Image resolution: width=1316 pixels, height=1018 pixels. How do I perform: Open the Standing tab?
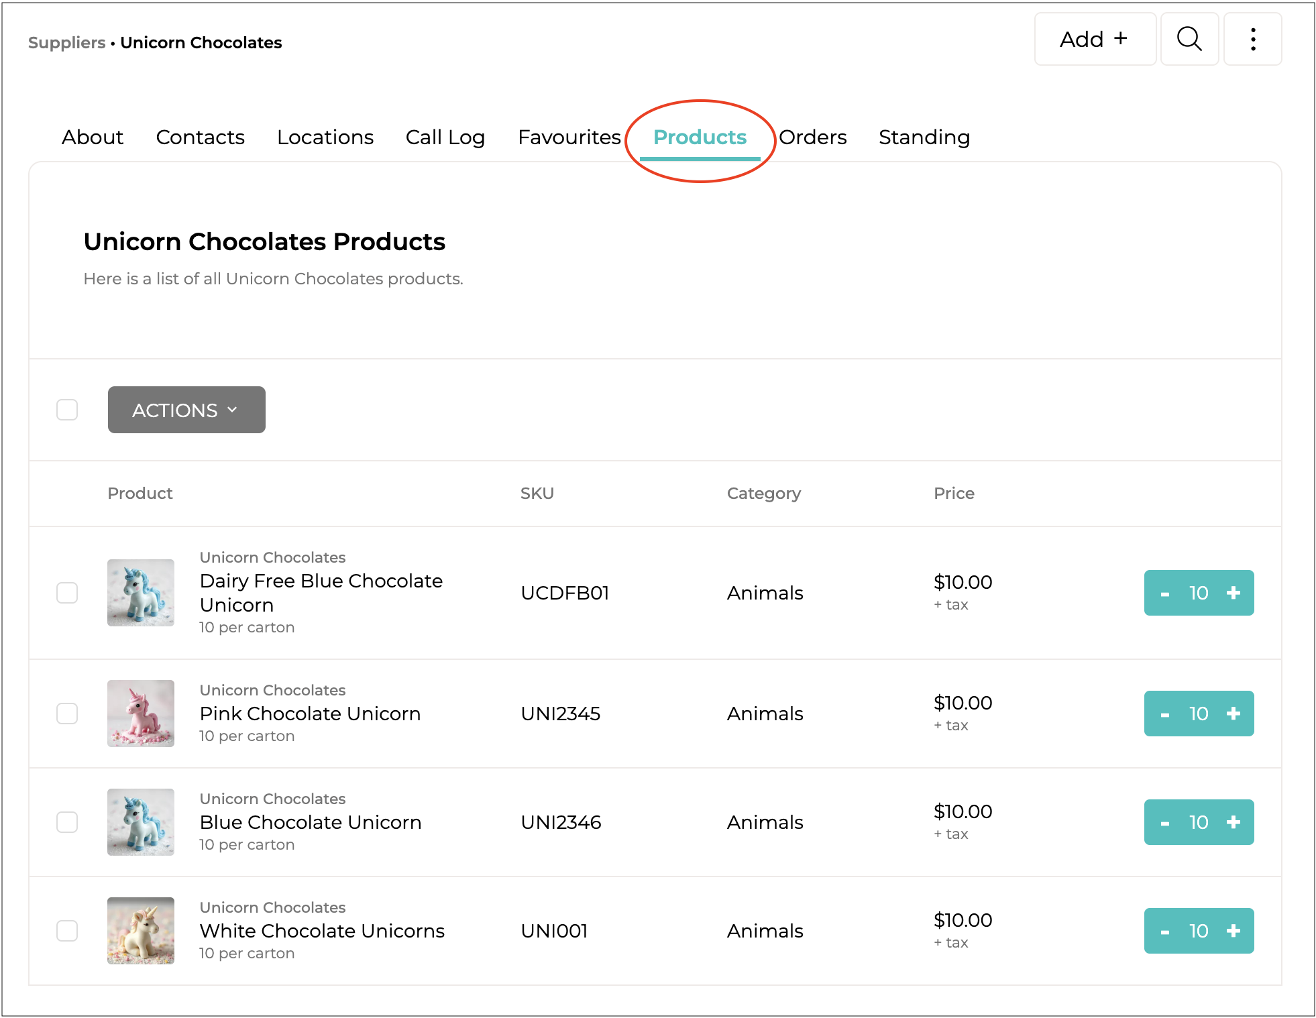(x=924, y=137)
